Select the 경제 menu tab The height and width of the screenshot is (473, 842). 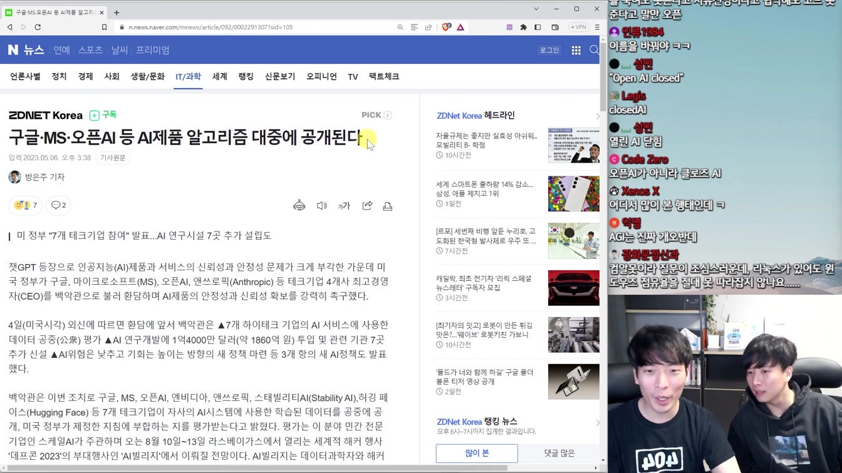pos(85,76)
